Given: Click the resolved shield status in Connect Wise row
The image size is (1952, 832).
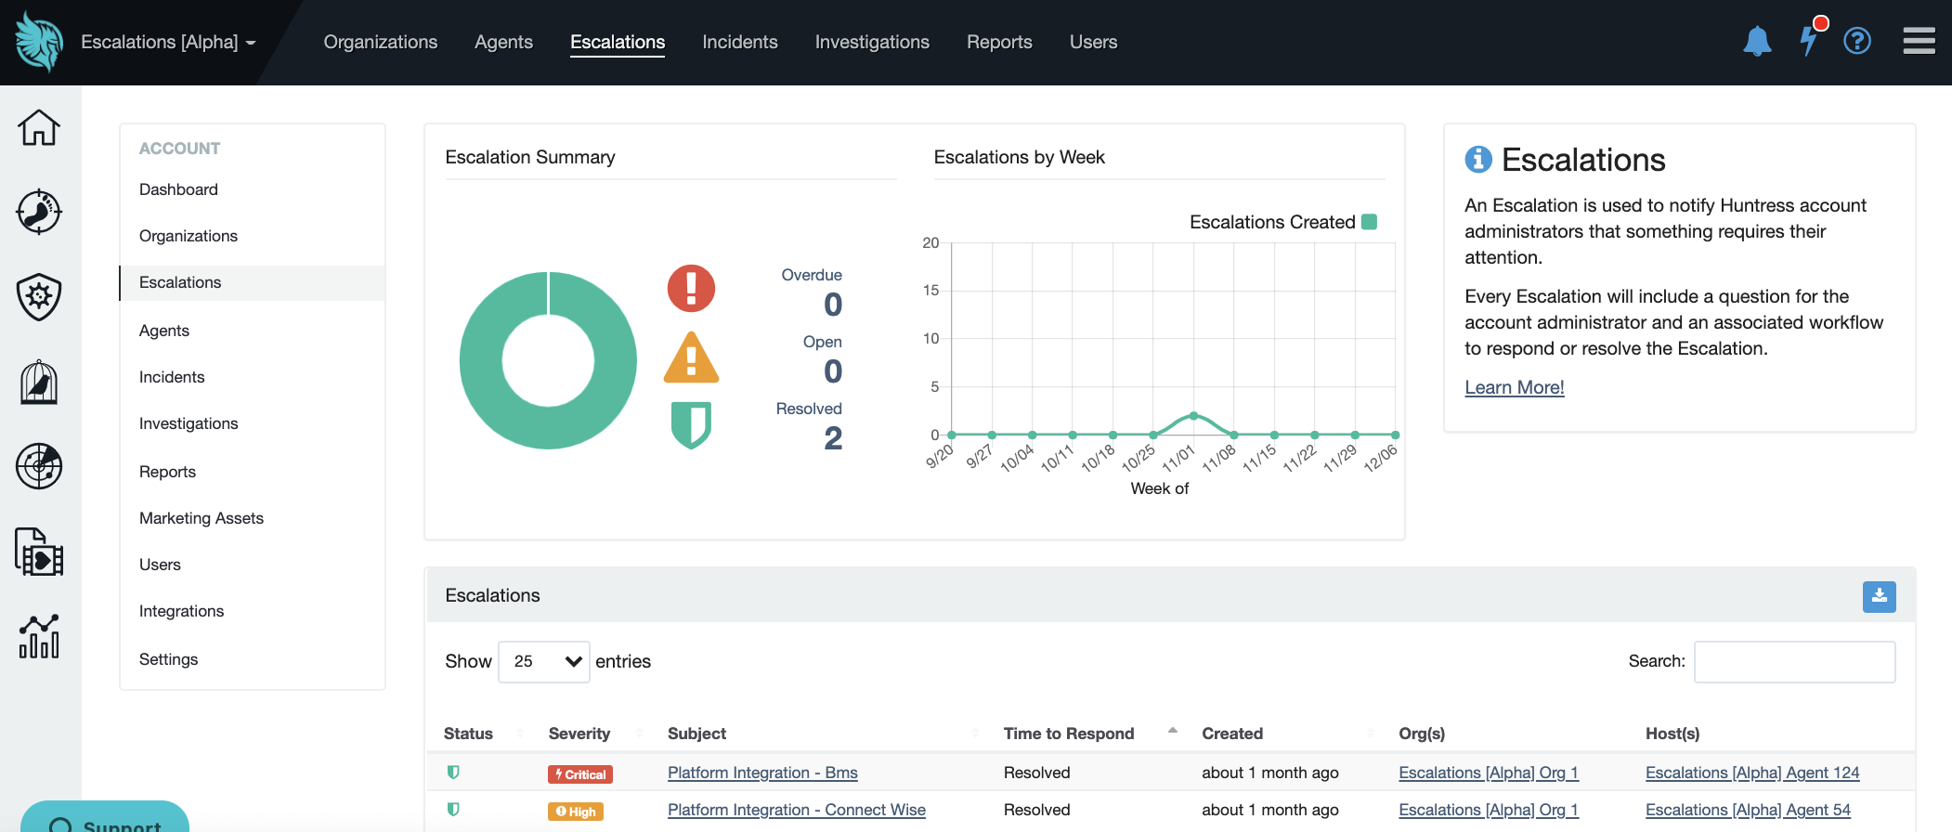Looking at the screenshot, I should click(453, 809).
